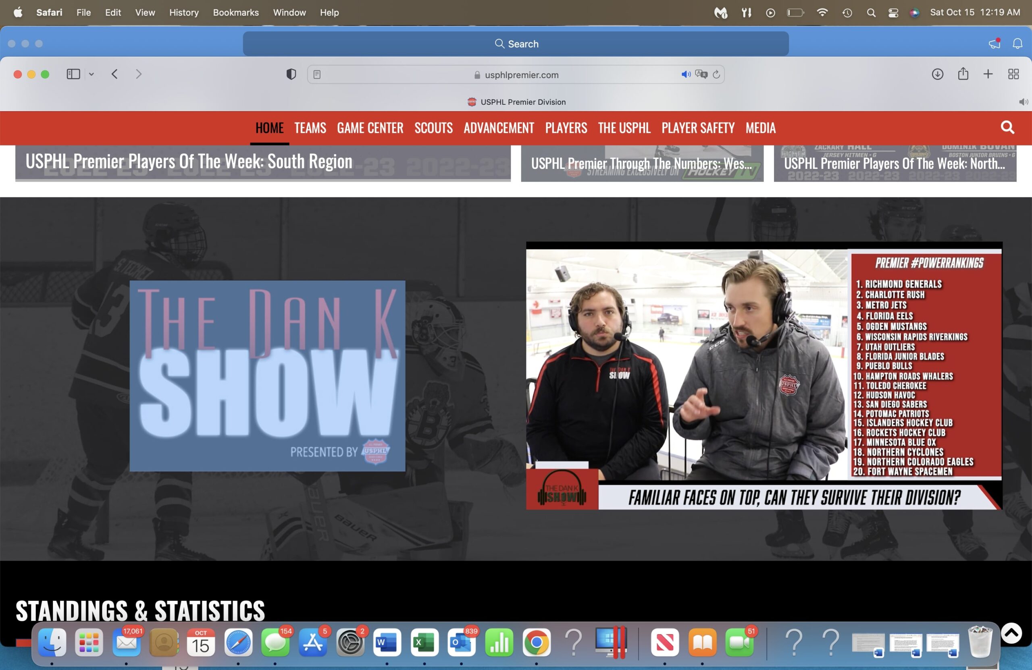Open the PLAYER SAFETY navigation item
This screenshot has height=670, width=1032.
tap(698, 128)
